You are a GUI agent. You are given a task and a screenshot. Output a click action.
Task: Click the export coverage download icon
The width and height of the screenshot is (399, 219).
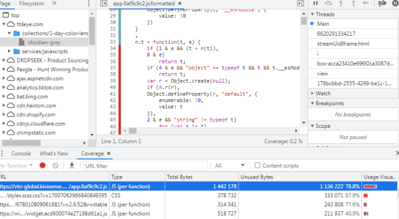pos(72,165)
